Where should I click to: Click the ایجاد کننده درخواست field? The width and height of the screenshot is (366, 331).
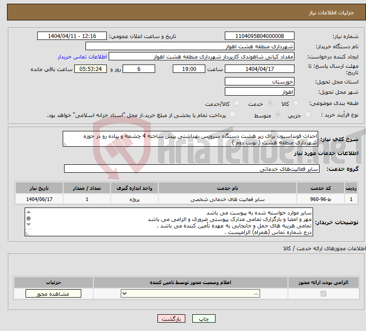pyautogui.click(x=202, y=57)
